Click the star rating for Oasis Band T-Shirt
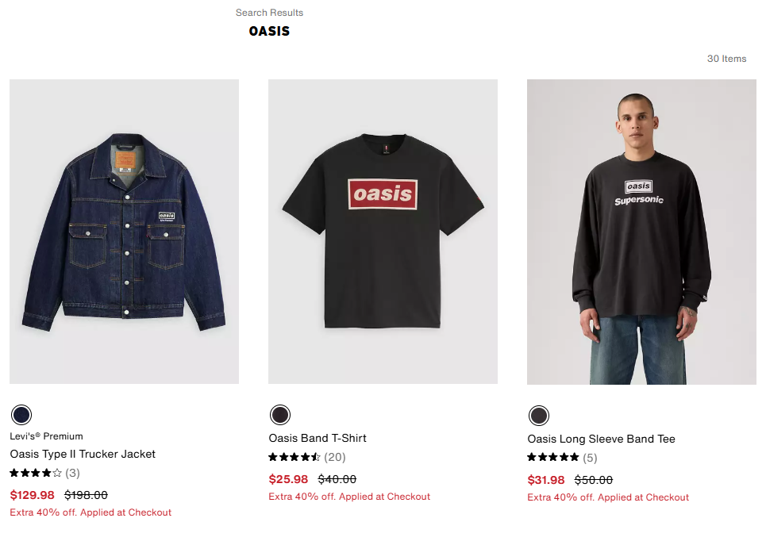The width and height of the screenshot is (766, 541). pyautogui.click(x=294, y=457)
